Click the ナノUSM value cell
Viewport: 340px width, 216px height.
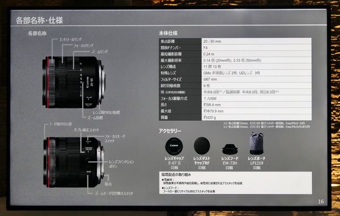[x=257, y=98]
